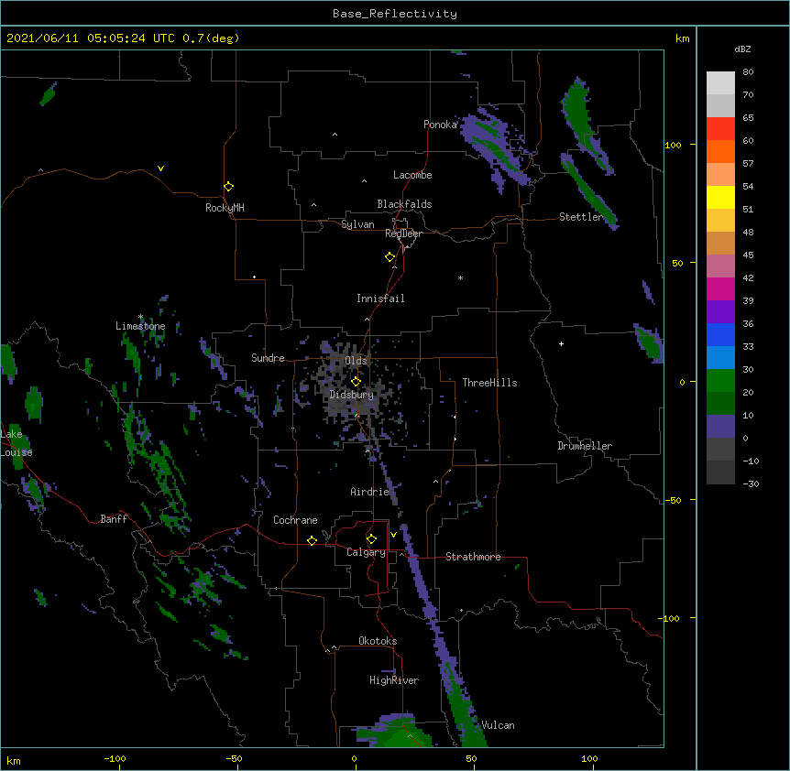Click the asterisk marker above Limestone
The image size is (790, 771).
coord(140,317)
